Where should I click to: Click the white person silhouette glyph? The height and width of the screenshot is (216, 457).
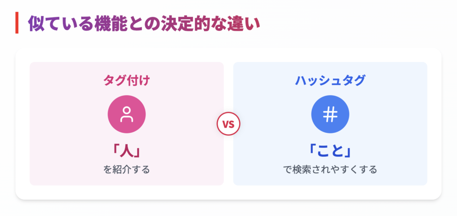126,114
